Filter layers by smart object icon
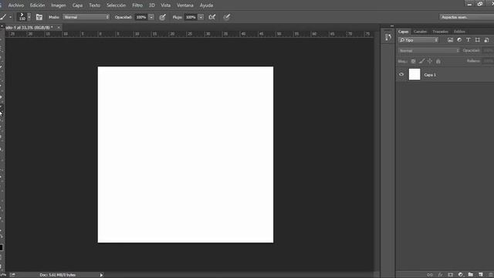The image size is (494, 278). click(x=487, y=40)
